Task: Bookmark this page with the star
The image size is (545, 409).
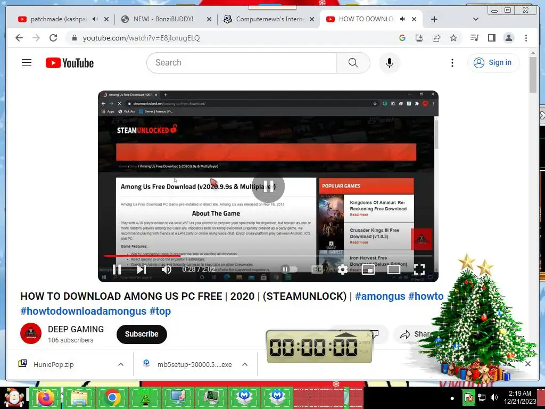Action: [x=453, y=38]
